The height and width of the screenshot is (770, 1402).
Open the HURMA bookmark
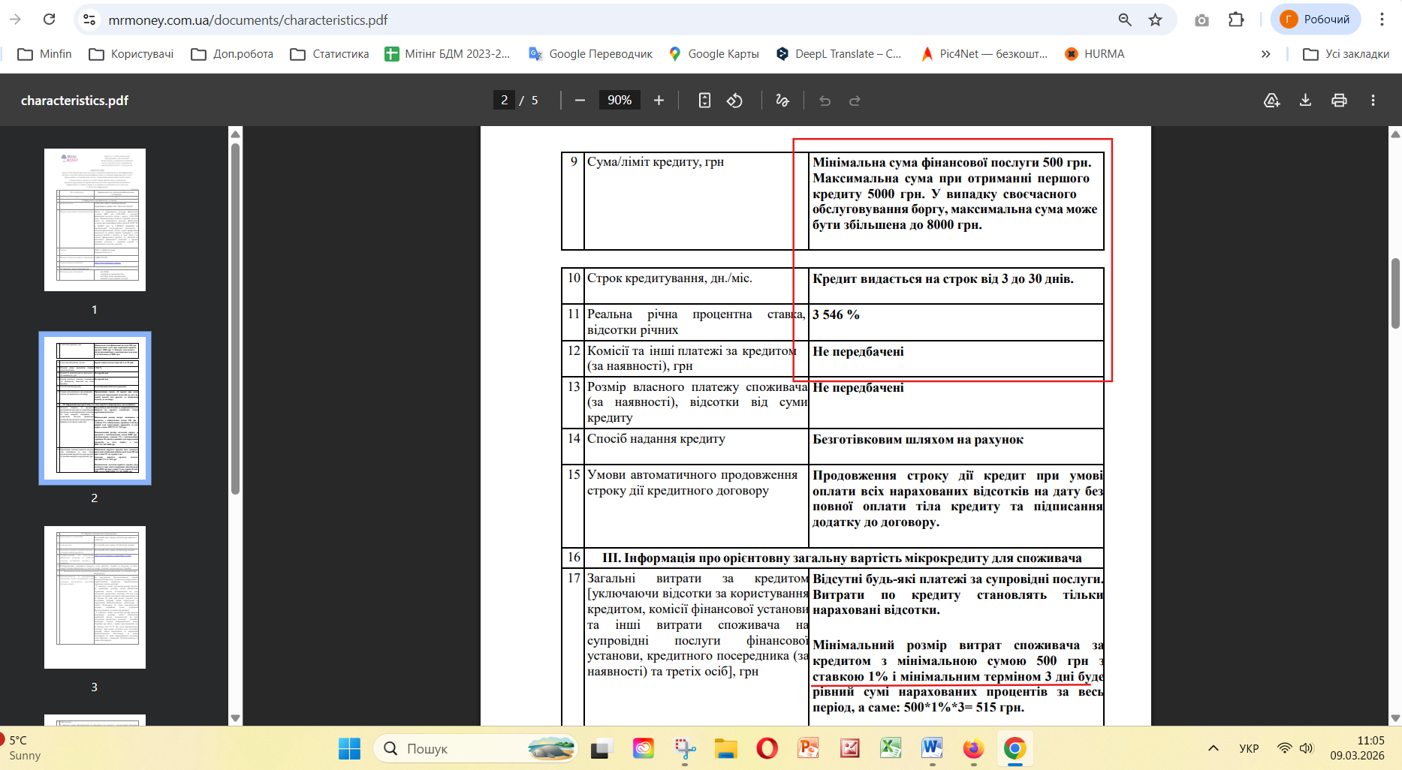click(1095, 54)
